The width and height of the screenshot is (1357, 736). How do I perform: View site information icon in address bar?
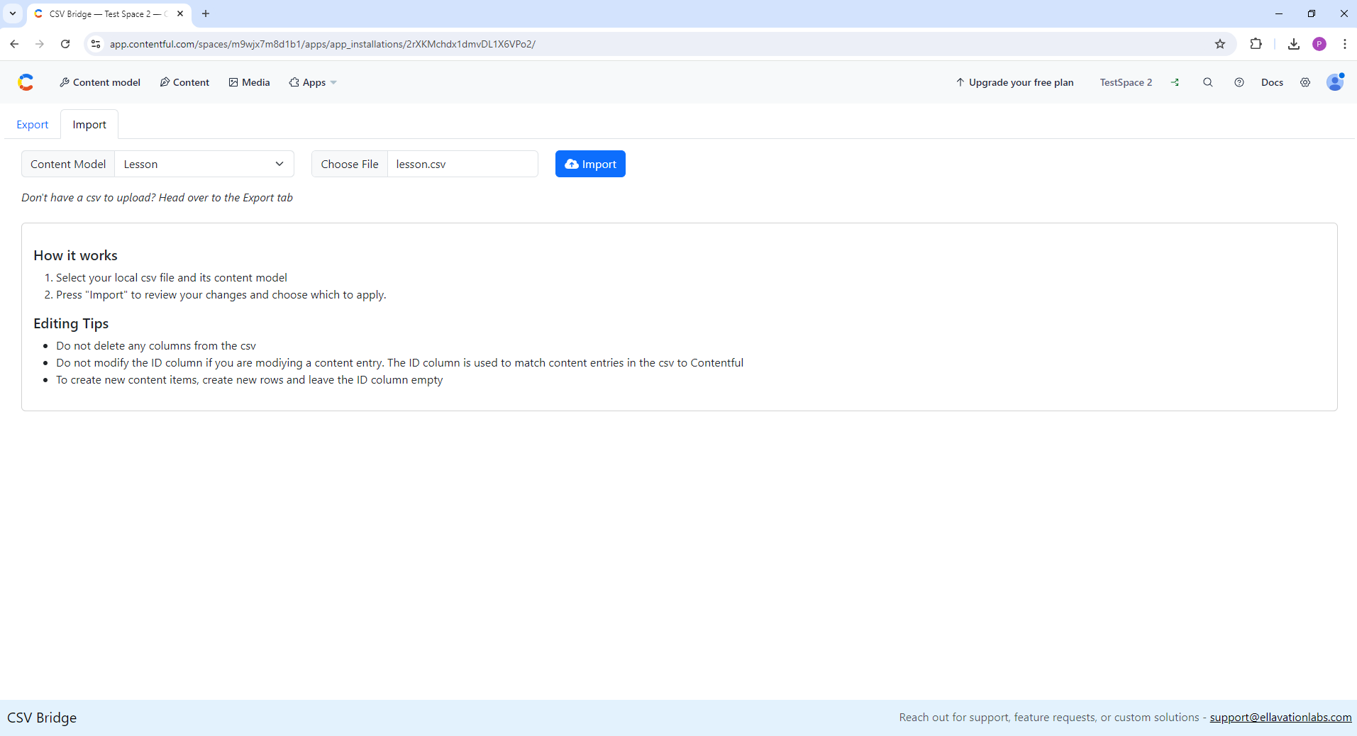(96, 44)
